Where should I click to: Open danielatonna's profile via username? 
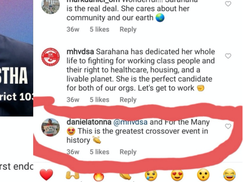89,122
